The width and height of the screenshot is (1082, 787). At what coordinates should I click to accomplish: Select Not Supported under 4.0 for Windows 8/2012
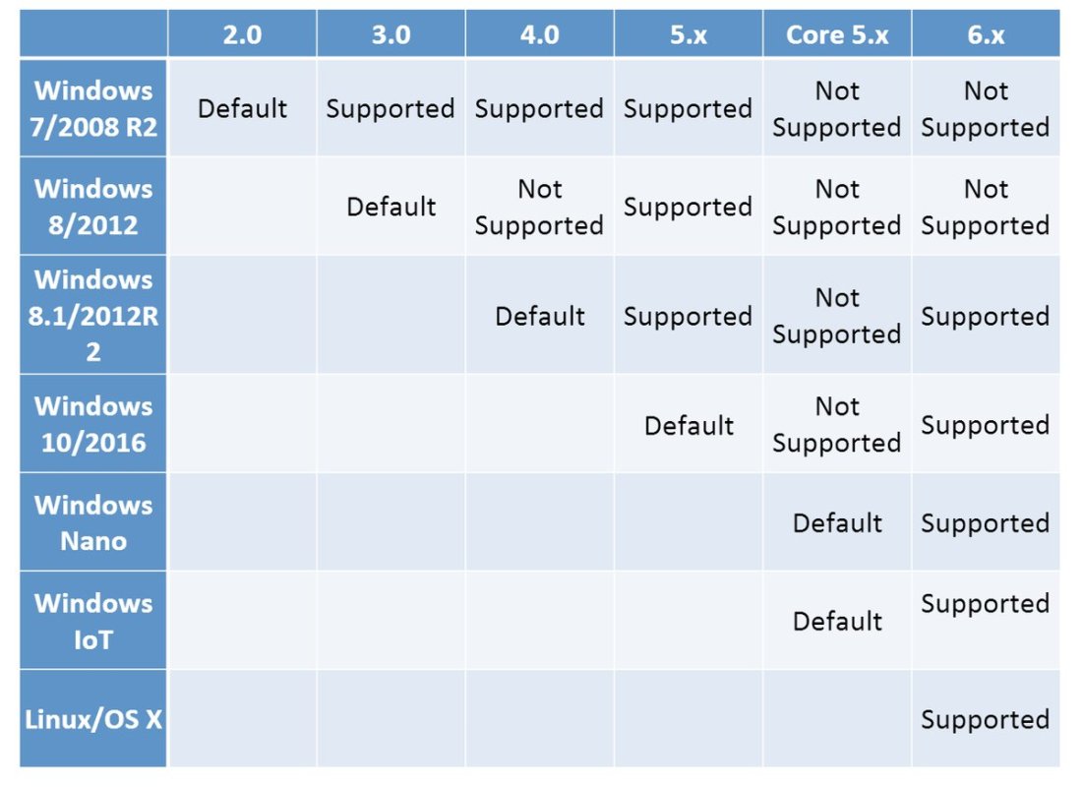point(539,207)
